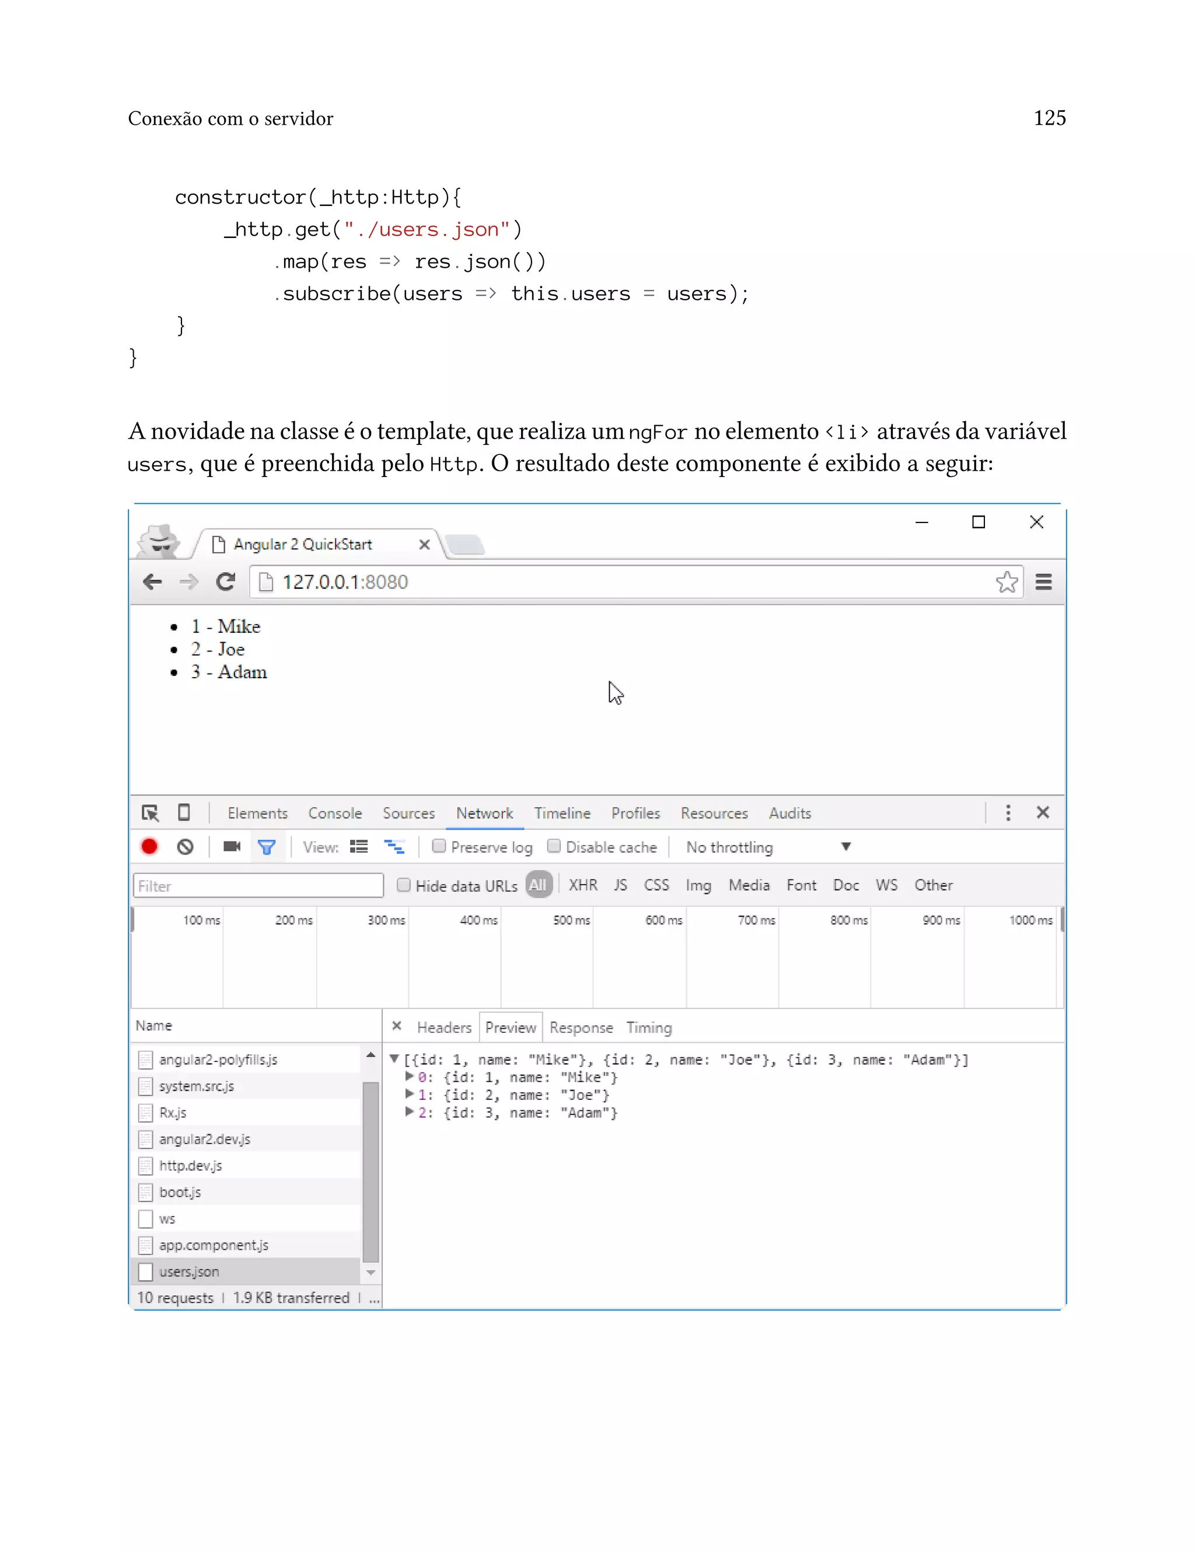The image size is (1195, 1553).
Task: Enable the Disable cache checkbox
Action: [553, 846]
